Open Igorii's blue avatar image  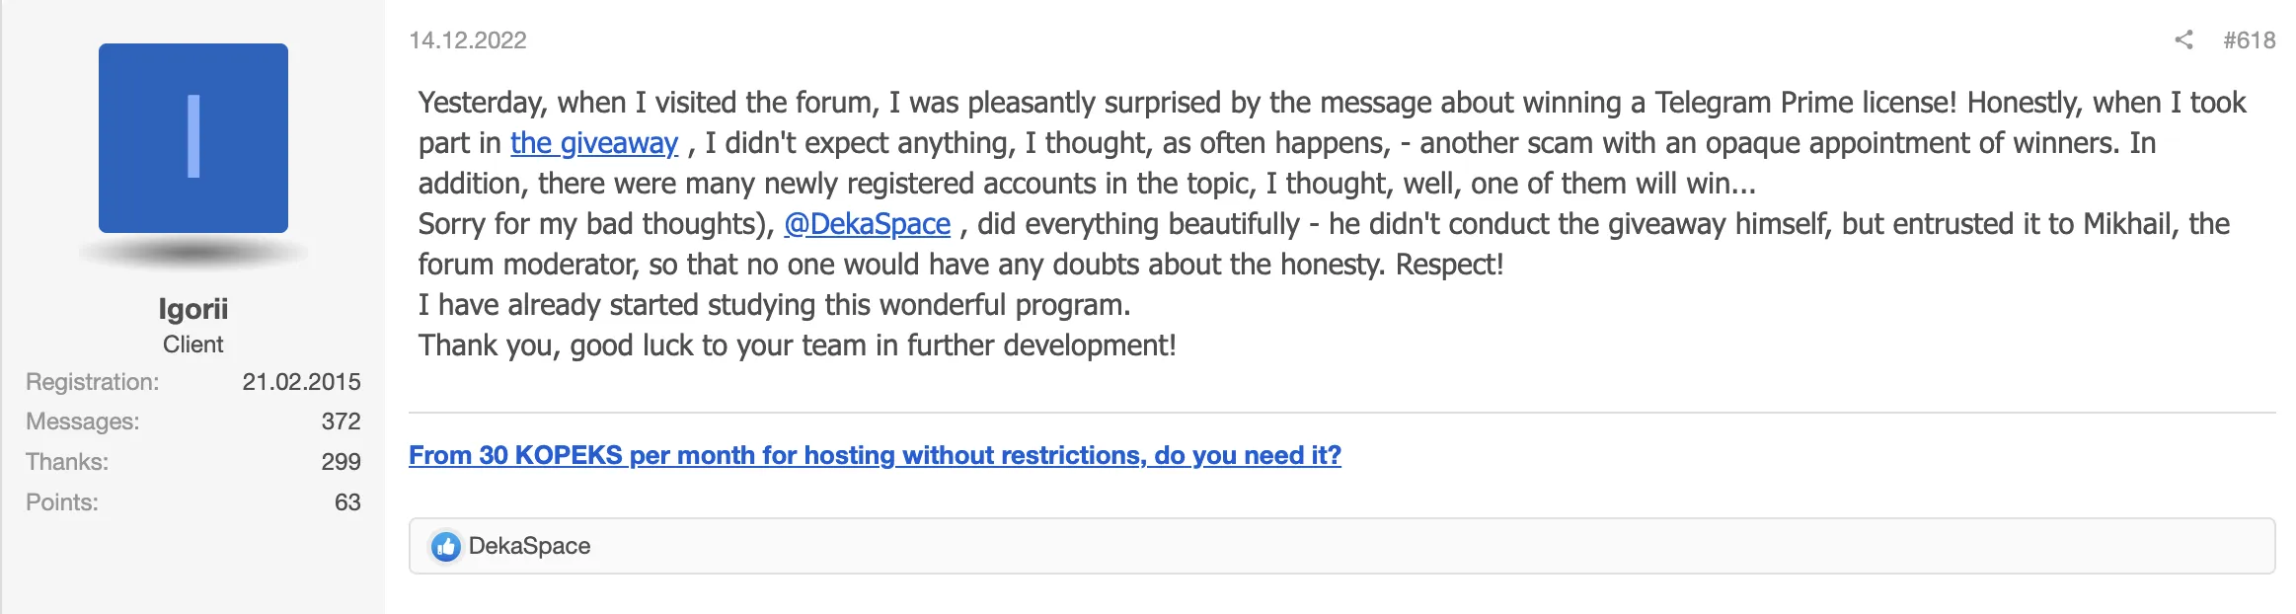(x=193, y=138)
